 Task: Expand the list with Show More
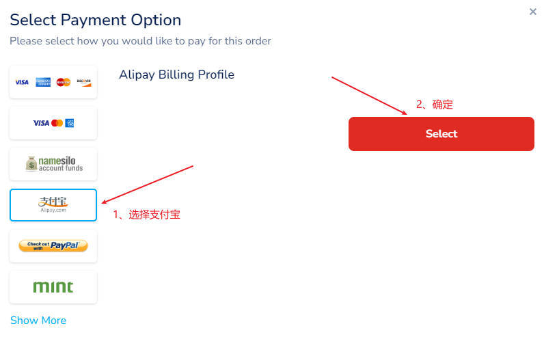coord(38,321)
